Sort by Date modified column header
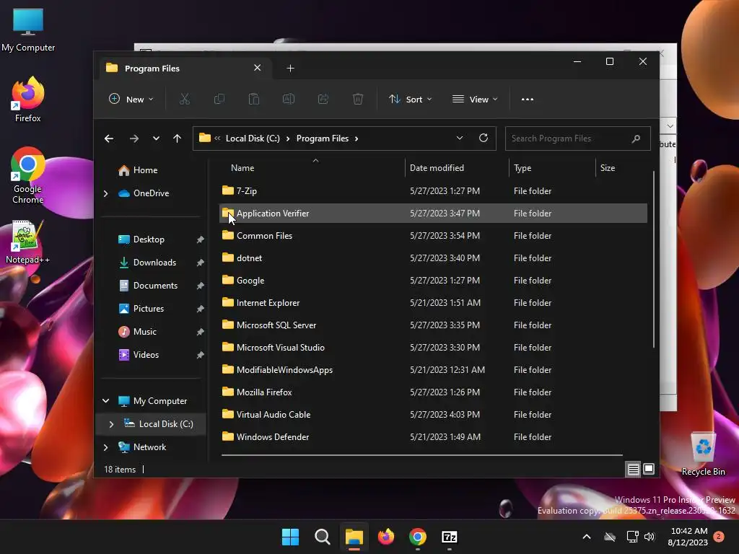The height and width of the screenshot is (554, 739). [x=456, y=168]
